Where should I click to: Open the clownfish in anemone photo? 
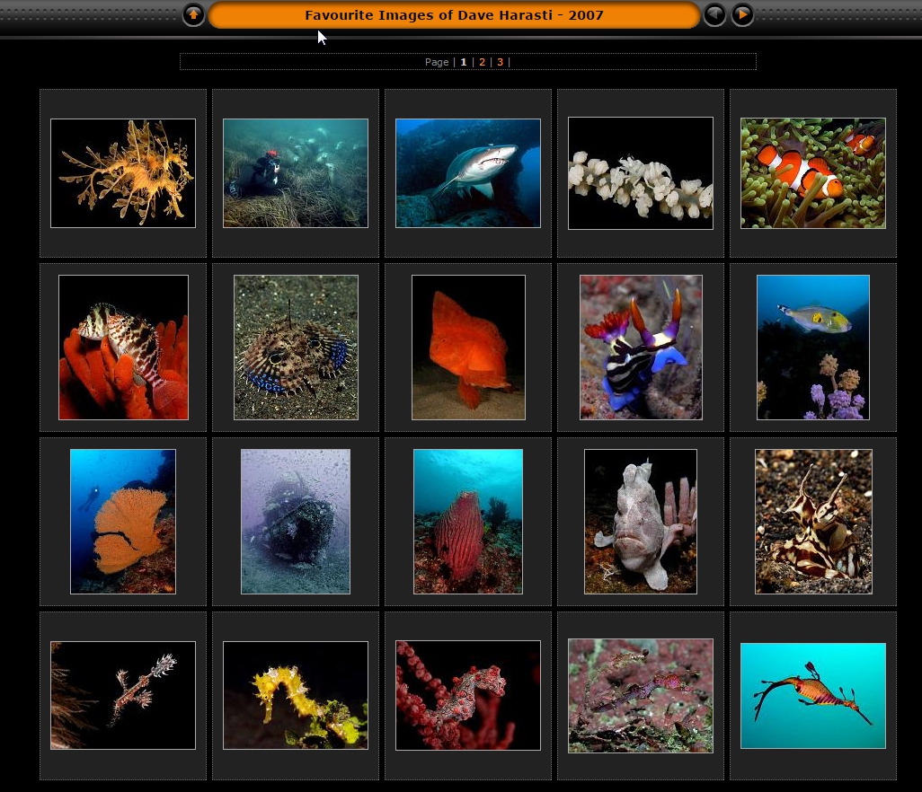point(813,172)
